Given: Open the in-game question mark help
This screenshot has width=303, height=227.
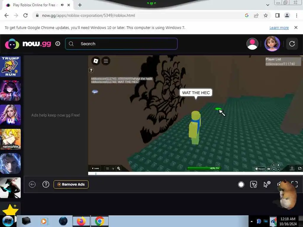Looking at the screenshot, I should 91,70.
